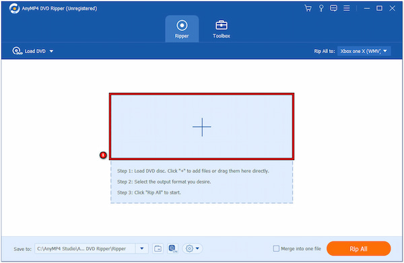Open the settings gear icon
The height and width of the screenshot is (263, 404).
(x=189, y=249)
